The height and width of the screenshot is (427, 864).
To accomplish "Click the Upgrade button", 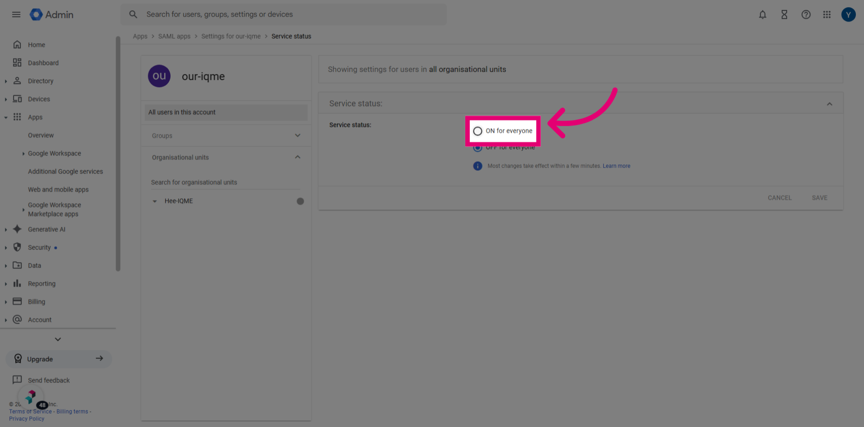I will pos(58,359).
